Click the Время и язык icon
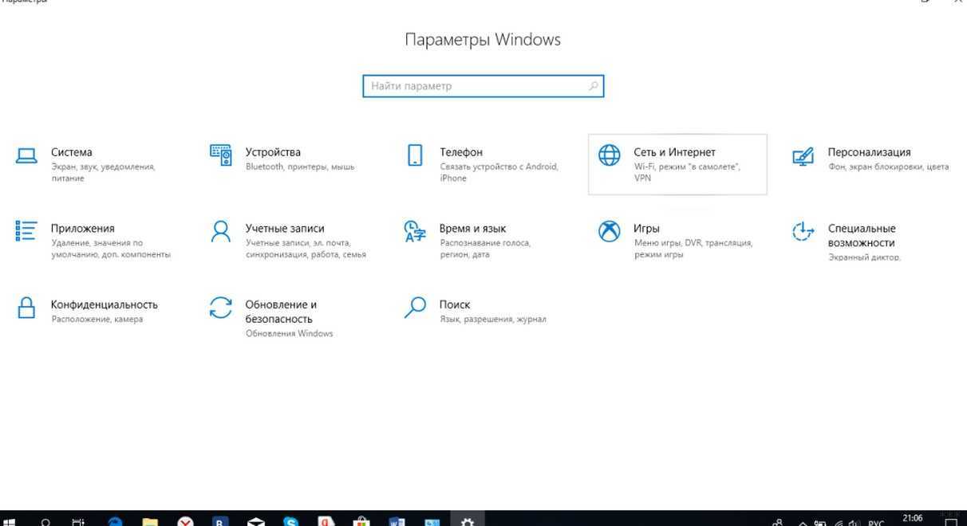967x526 pixels. [415, 231]
